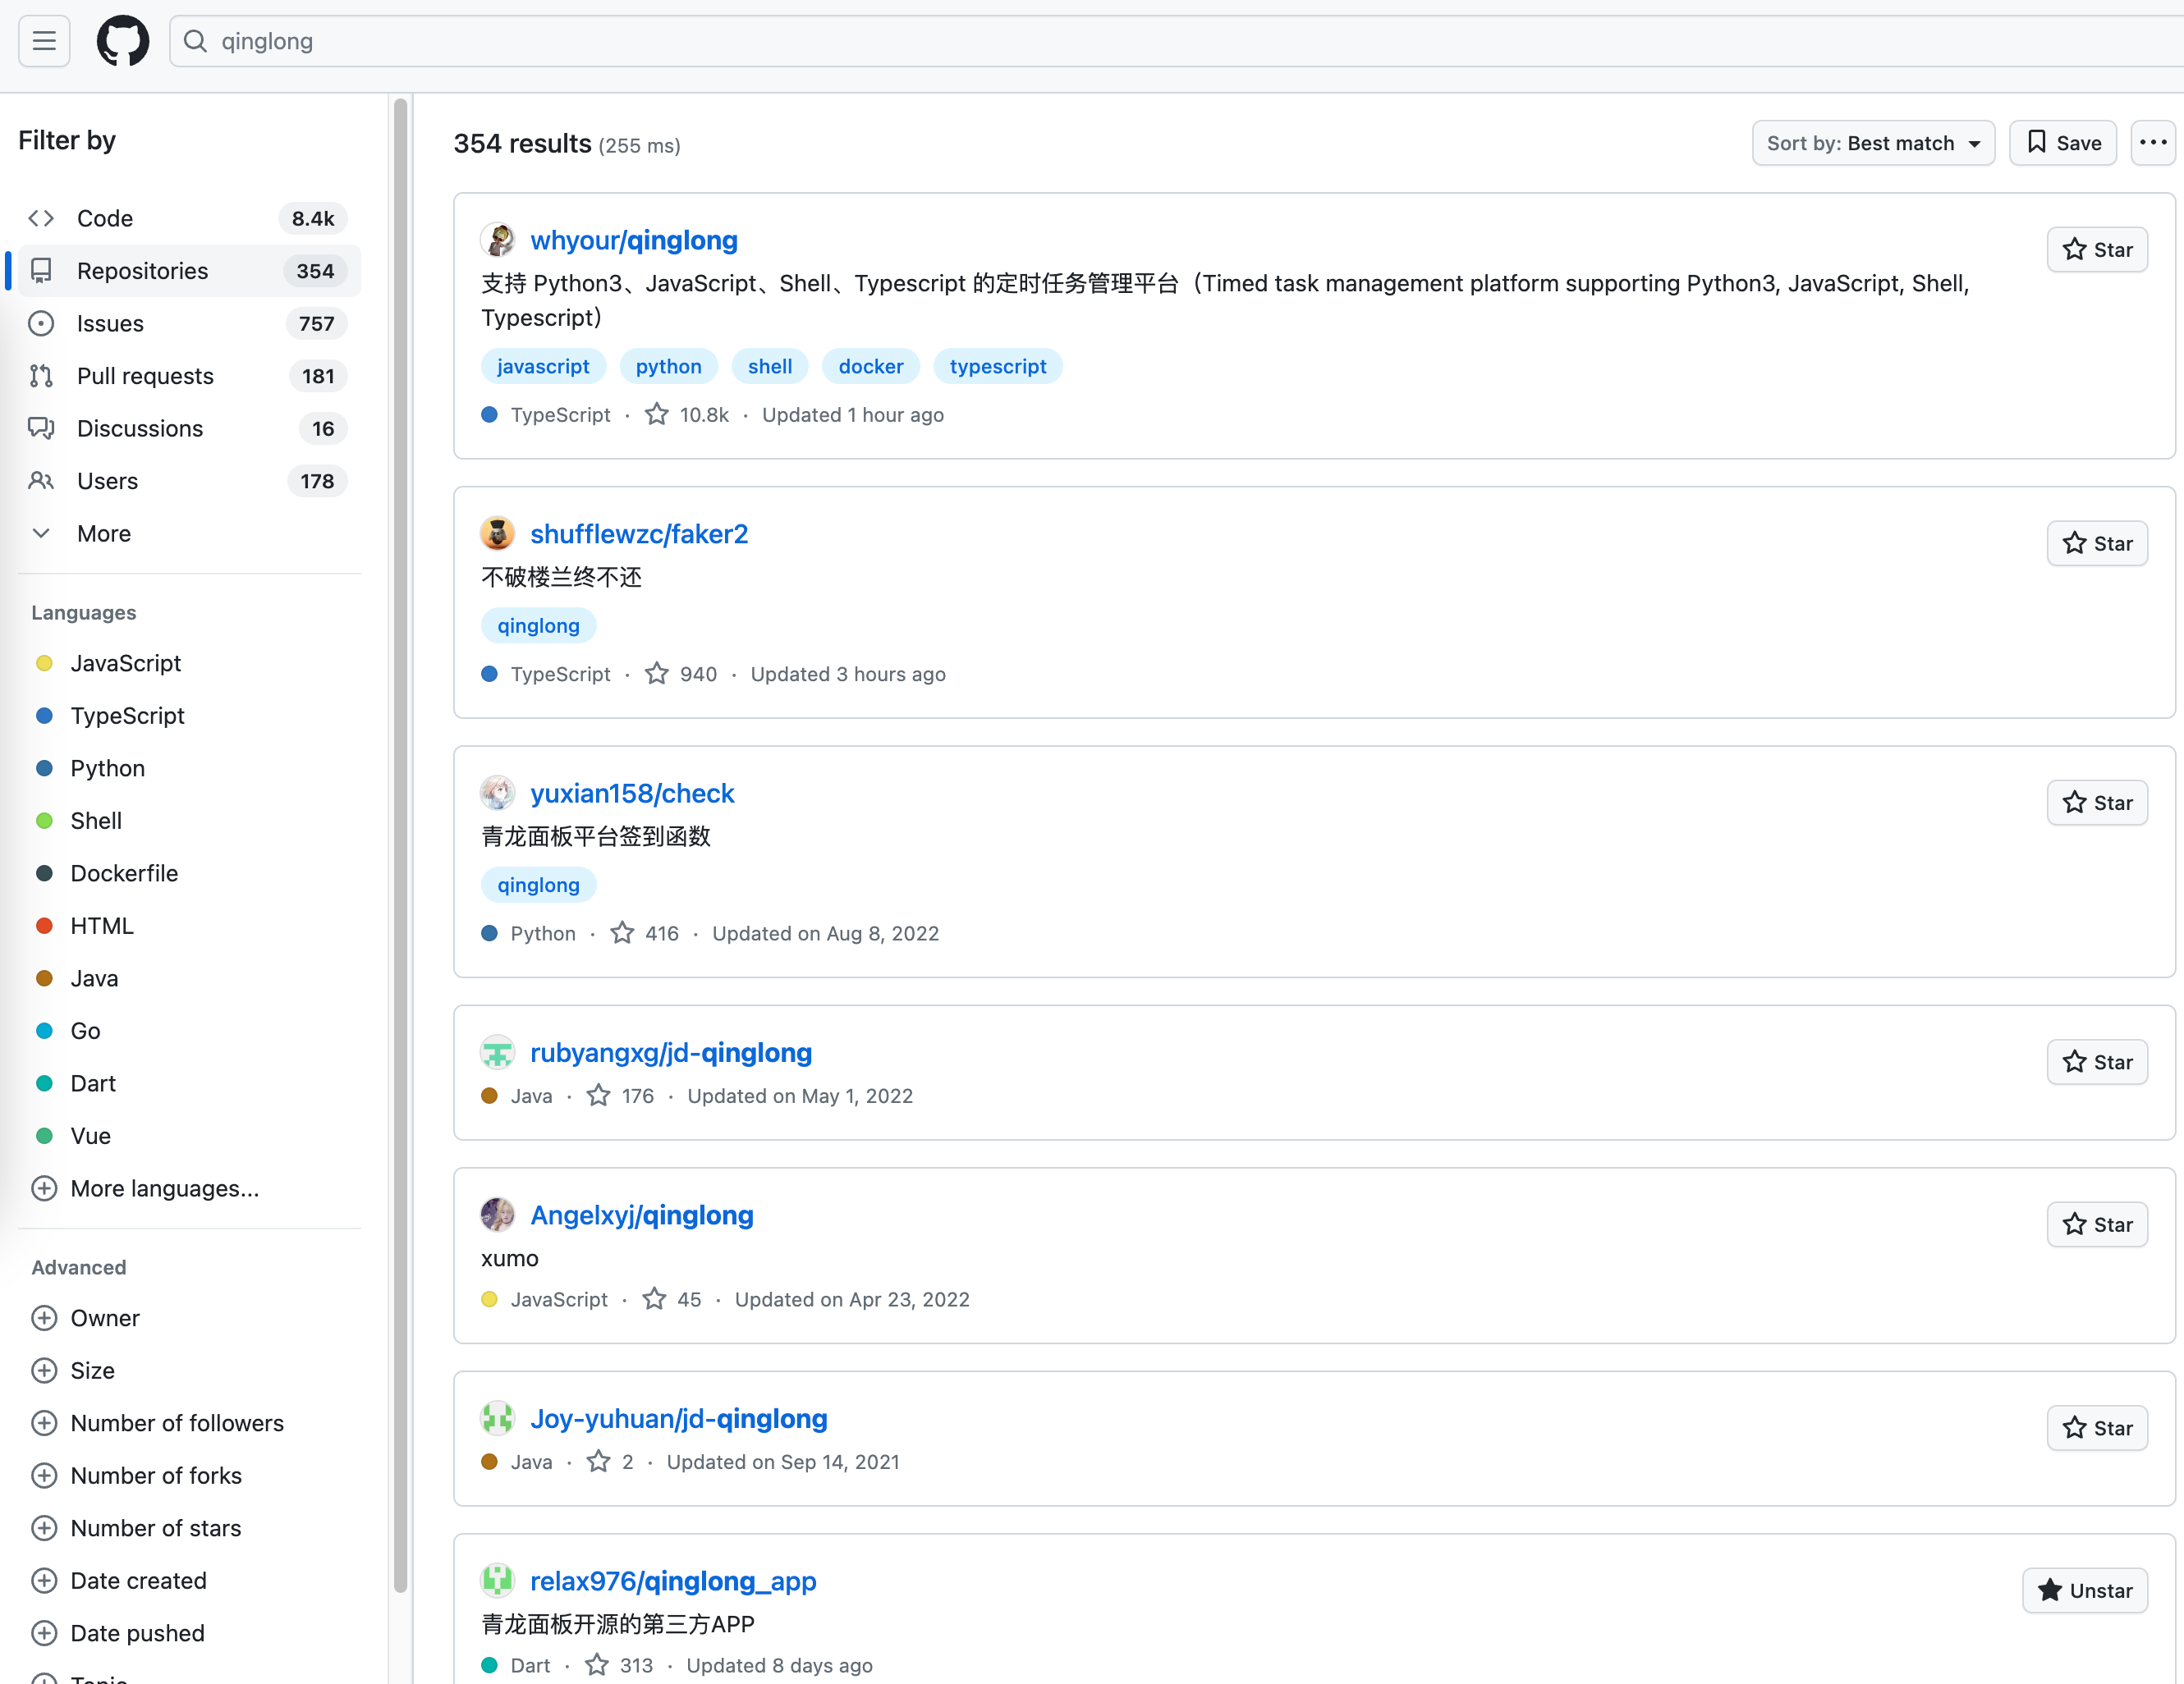Image resolution: width=2184 pixels, height=1684 pixels.
Task: Click the three-dots options menu icon
Action: [x=2153, y=143]
